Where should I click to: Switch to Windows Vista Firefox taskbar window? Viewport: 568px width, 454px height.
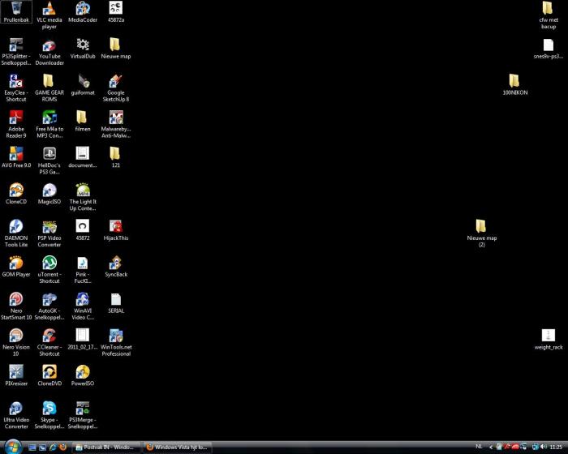pyautogui.click(x=177, y=447)
